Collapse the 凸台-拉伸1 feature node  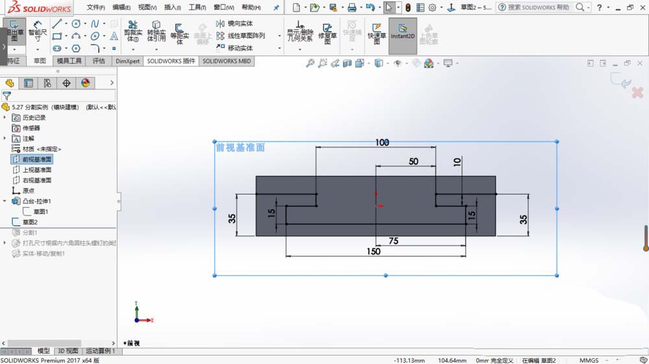tap(5, 201)
